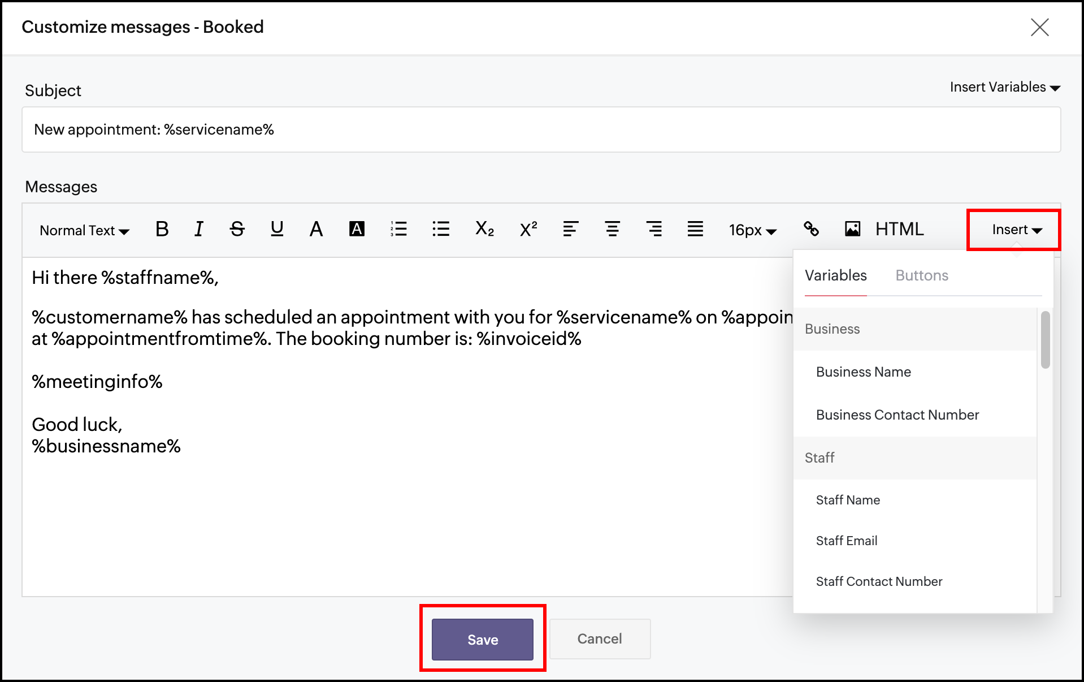This screenshot has width=1084, height=682.
Task: Open Insert Variables dropdown for Subject
Action: click(x=1005, y=87)
